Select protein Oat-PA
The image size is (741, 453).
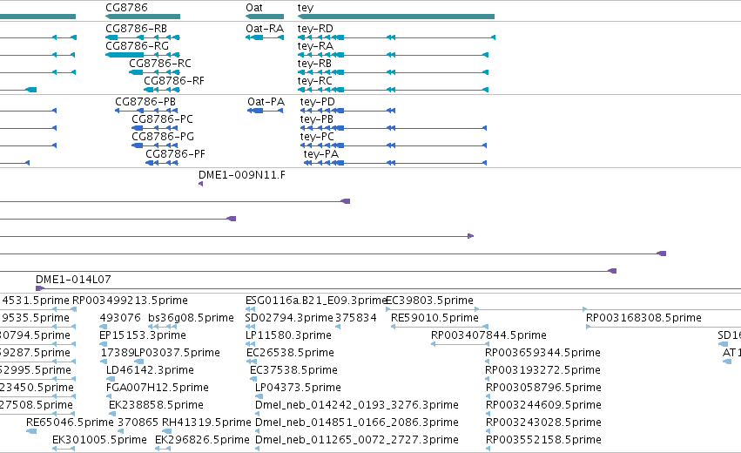click(265, 111)
